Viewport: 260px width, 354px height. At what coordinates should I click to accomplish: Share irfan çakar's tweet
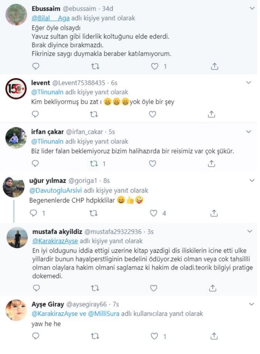211,164
